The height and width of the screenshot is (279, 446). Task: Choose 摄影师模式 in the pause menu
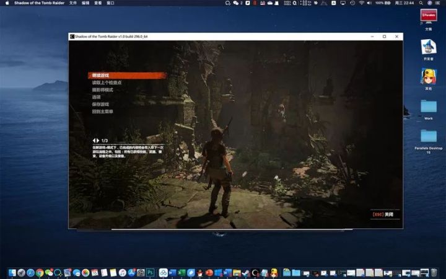[102, 90]
